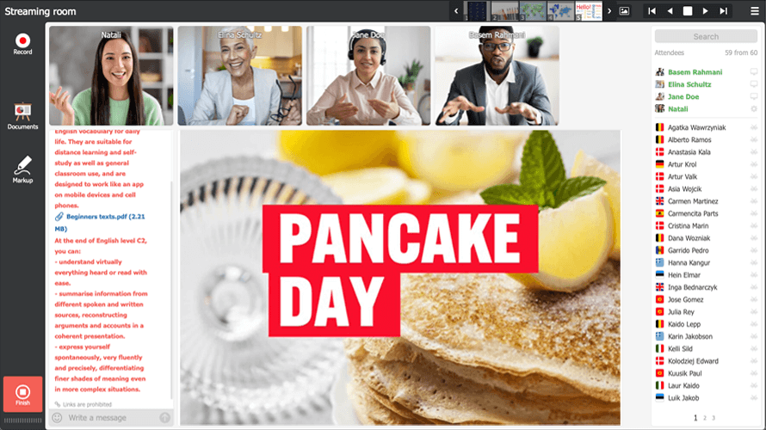This screenshot has width=766, height=430.
Task: Start recording with the Record button
Action: [x=22, y=44]
